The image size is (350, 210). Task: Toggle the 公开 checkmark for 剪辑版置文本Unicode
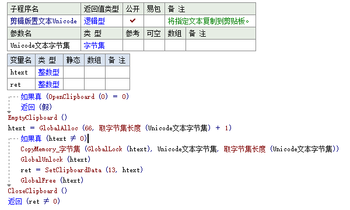coord(133,21)
